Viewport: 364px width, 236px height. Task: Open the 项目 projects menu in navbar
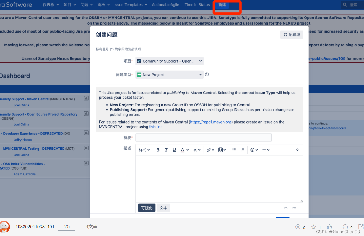tap(69, 5)
